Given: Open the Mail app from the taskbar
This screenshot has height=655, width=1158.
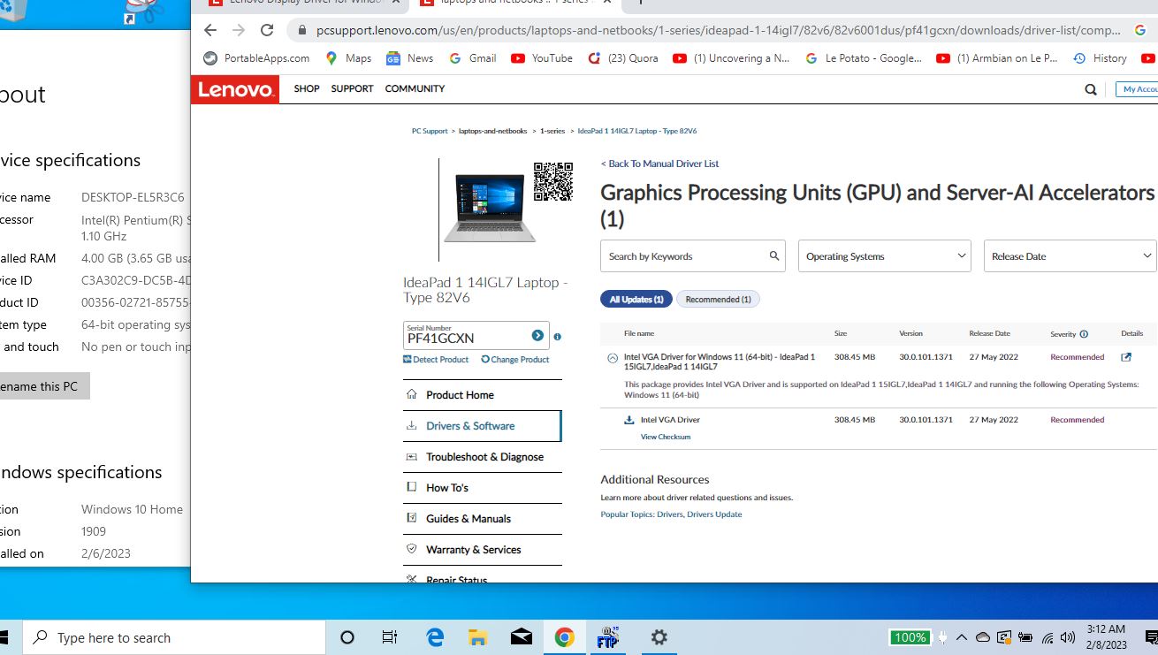Looking at the screenshot, I should coord(522,637).
